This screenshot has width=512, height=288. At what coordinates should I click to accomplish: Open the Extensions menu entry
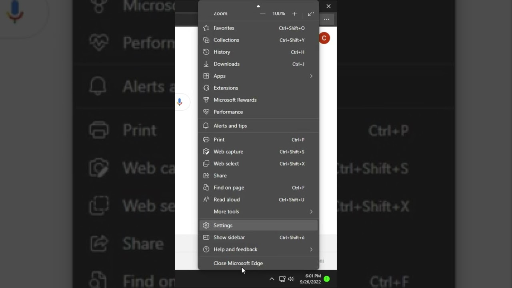tap(258, 88)
